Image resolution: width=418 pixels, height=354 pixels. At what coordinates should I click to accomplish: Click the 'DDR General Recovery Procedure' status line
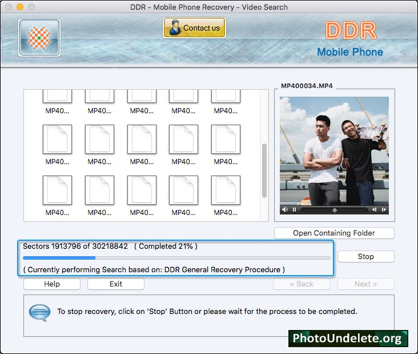click(x=154, y=269)
